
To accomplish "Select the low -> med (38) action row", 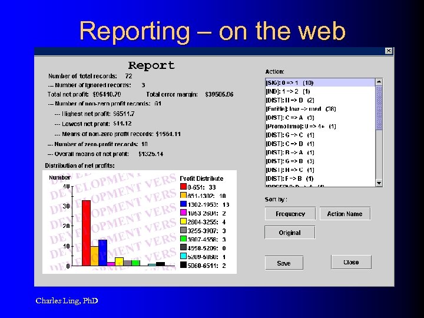I will (x=320, y=109).
